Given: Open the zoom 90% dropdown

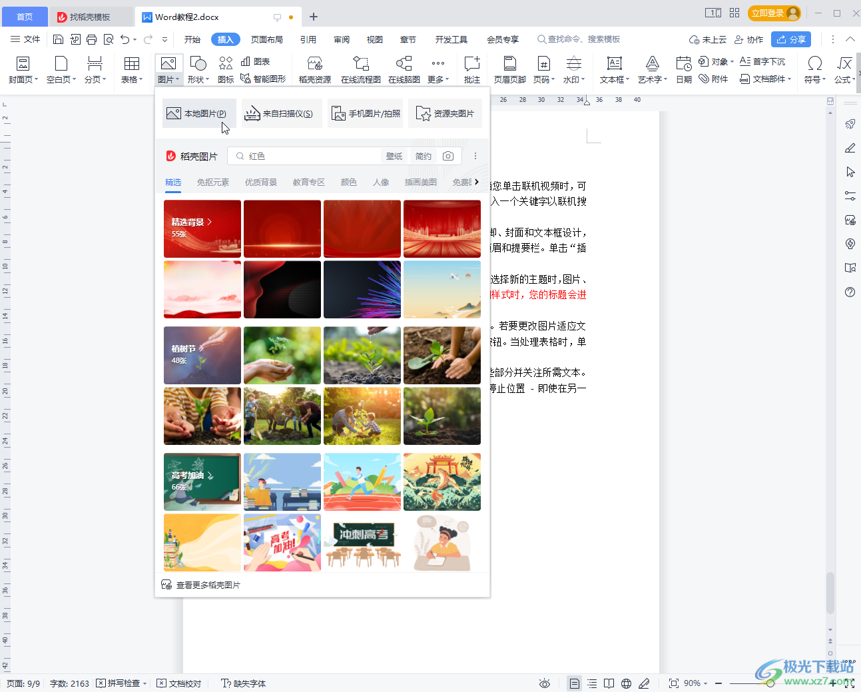Looking at the screenshot, I should pos(696,683).
